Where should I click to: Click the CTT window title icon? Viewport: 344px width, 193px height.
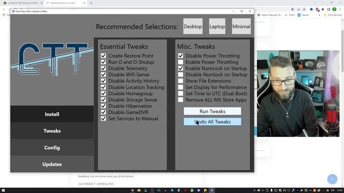(13, 11)
